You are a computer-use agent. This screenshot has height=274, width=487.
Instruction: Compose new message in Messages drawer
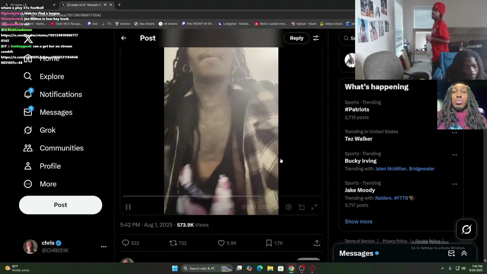451,253
